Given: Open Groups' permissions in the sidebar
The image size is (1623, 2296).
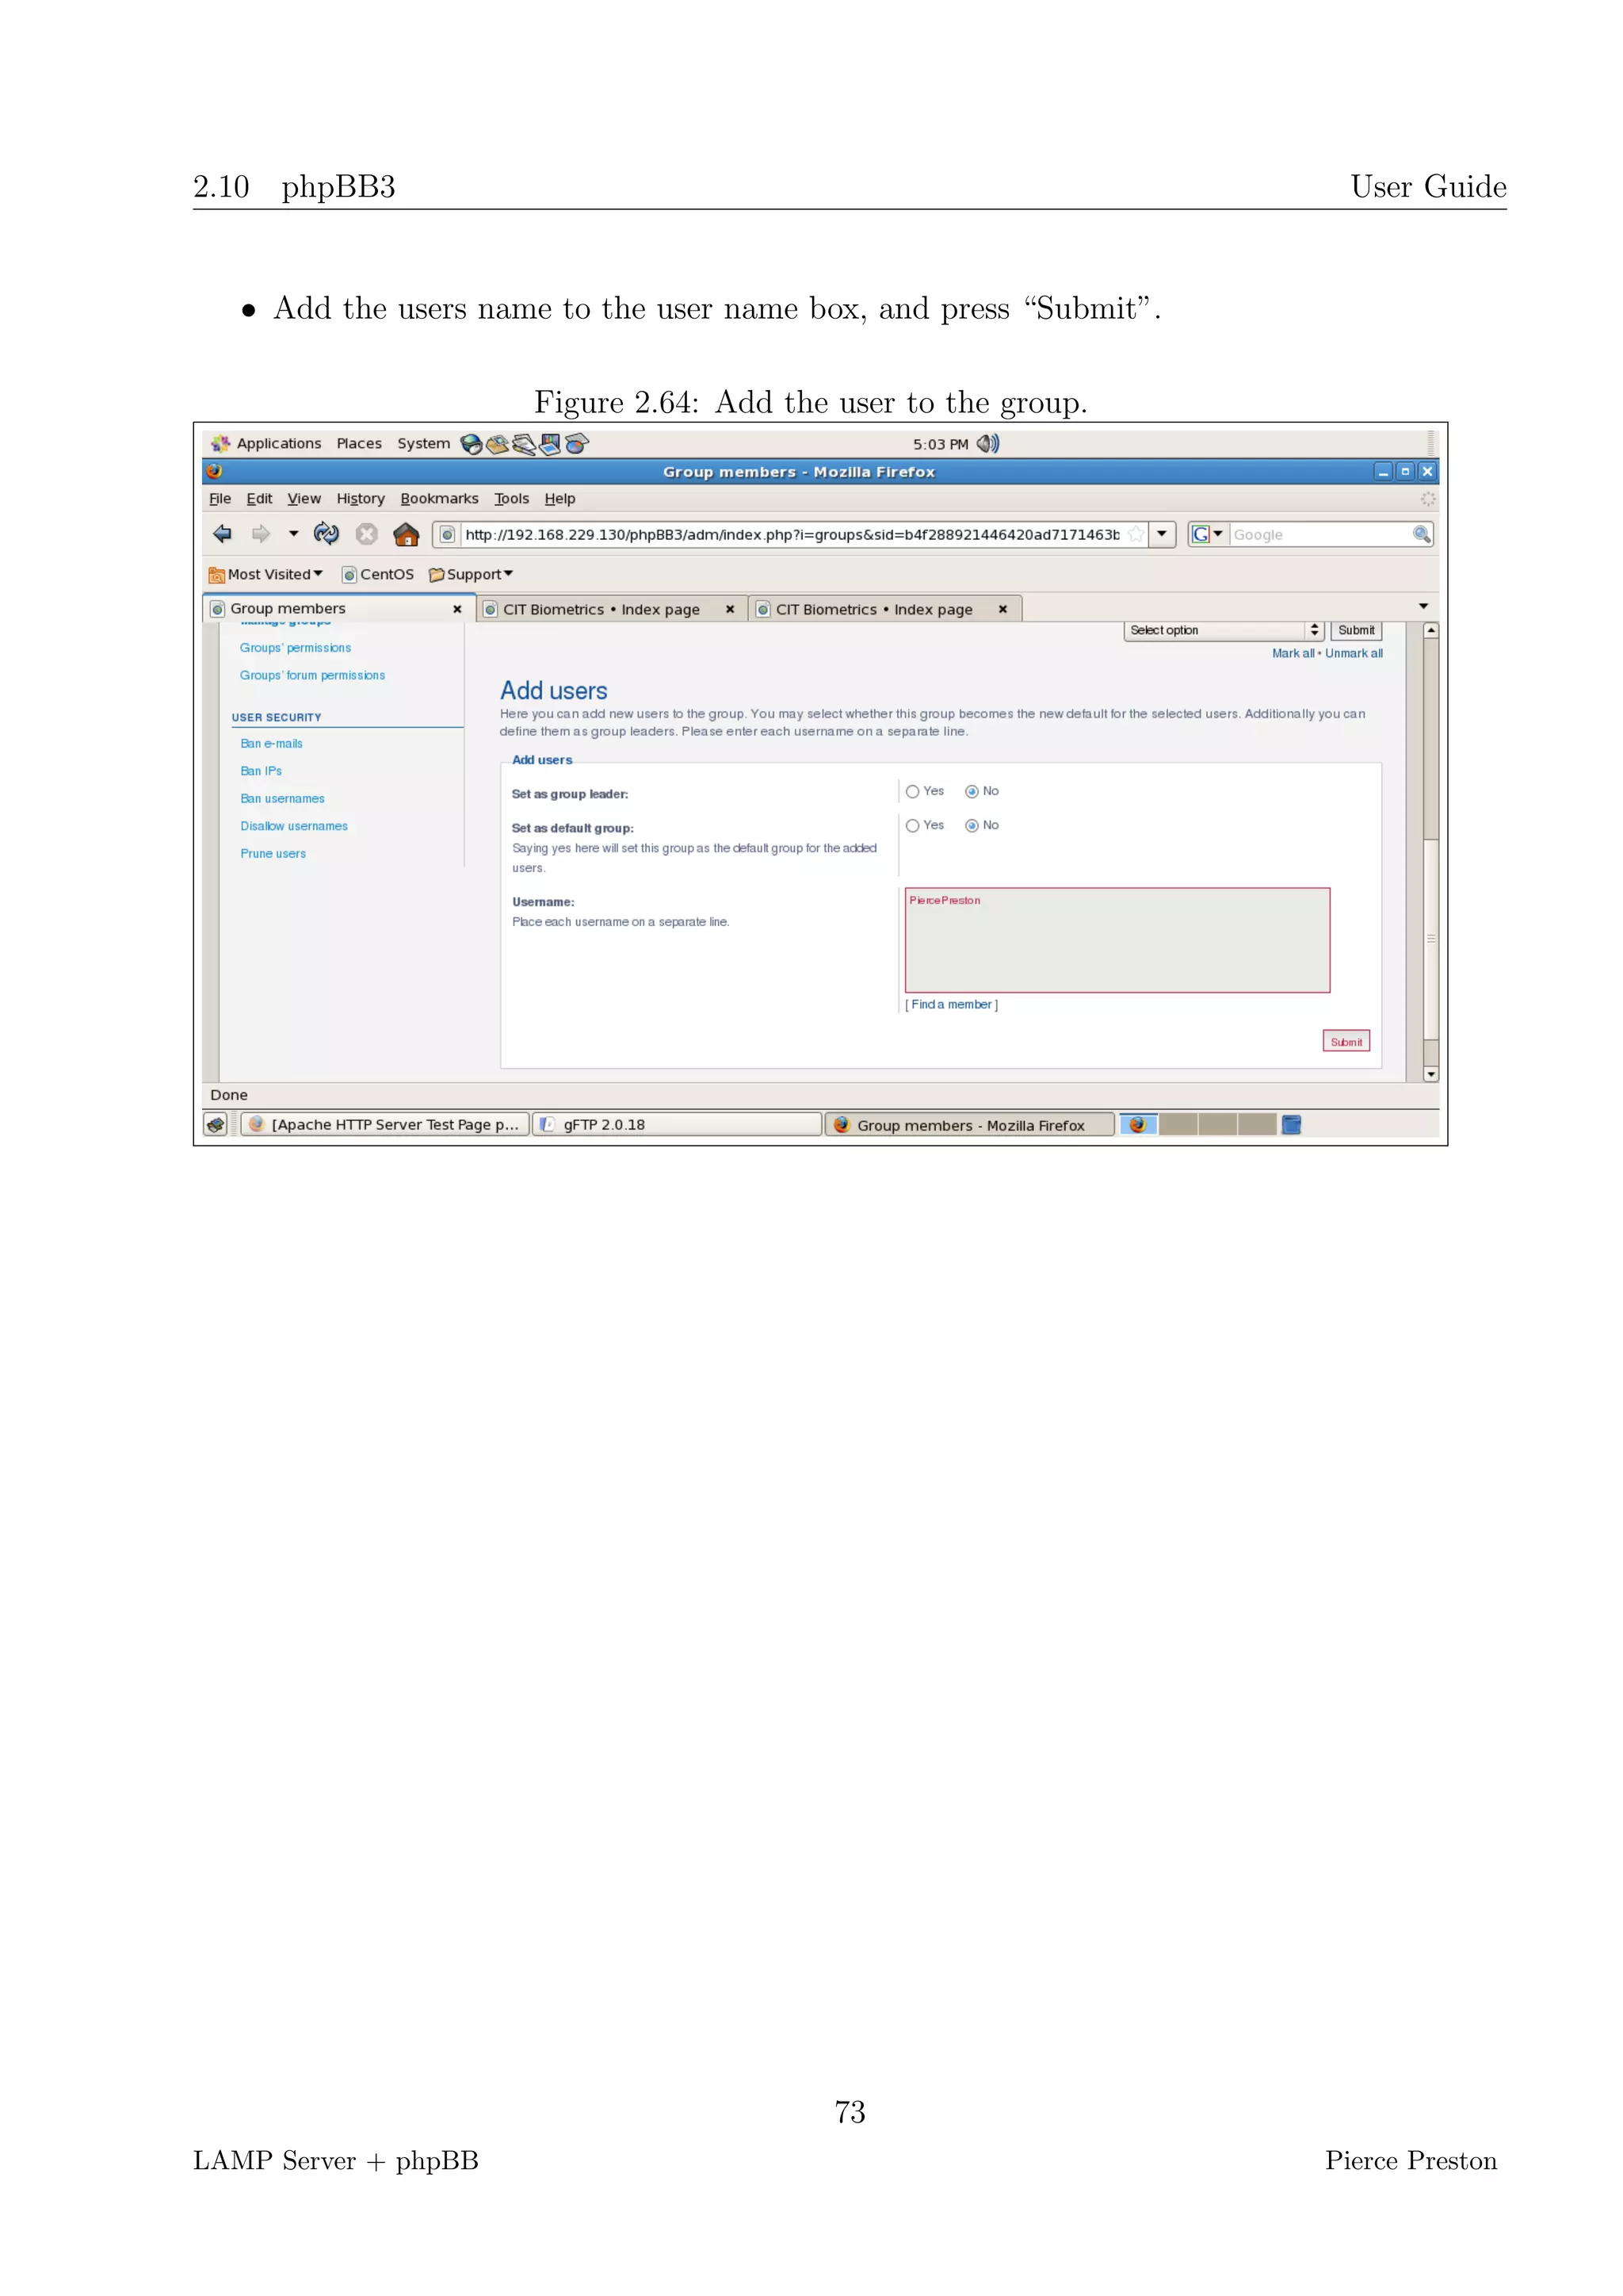Looking at the screenshot, I should tap(295, 648).
